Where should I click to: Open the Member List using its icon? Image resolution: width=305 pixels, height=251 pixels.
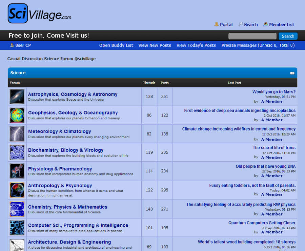click(266, 24)
